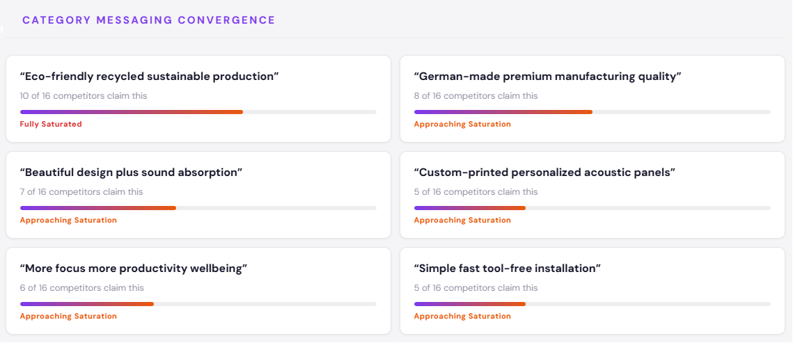Click the Custom-printed panels progress bar
This screenshot has width=793, height=343.
pyautogui.click(x=592, y=208)
